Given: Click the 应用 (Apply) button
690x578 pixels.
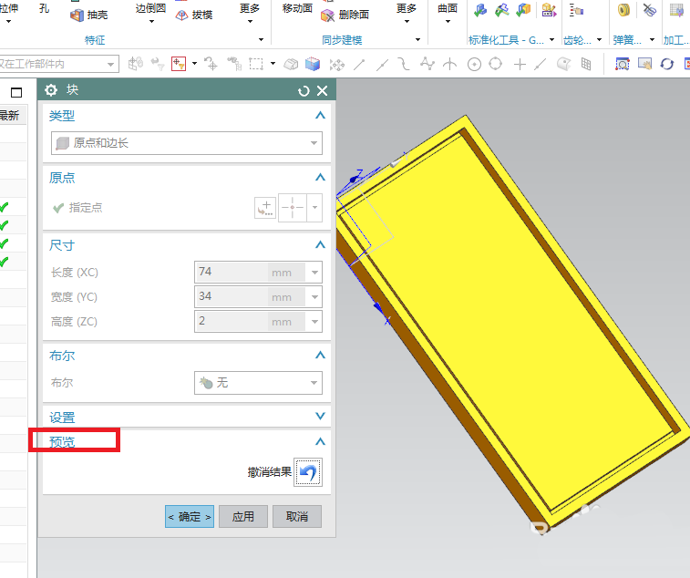Looking at the screenshot, I should pos(243,516).
